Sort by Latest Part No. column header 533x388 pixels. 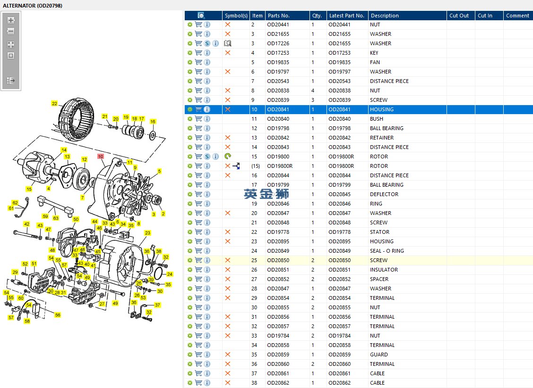coord(347,16)
